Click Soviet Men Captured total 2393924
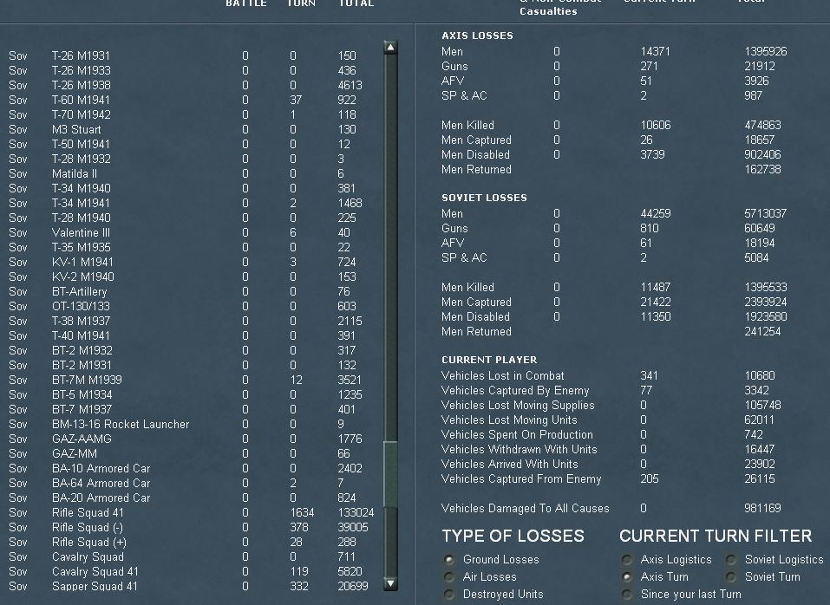This screenshot has width=830, height=605. [766, 302]
